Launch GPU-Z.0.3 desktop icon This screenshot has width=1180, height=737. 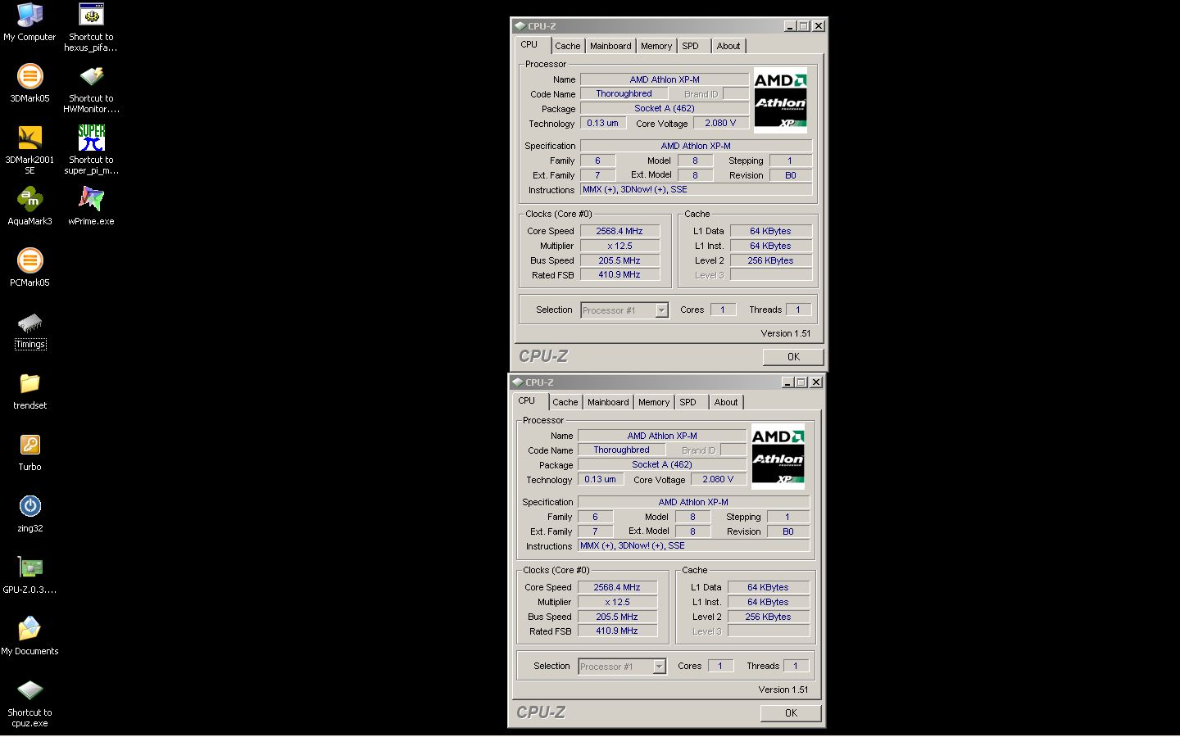click(x=29, y=576)
